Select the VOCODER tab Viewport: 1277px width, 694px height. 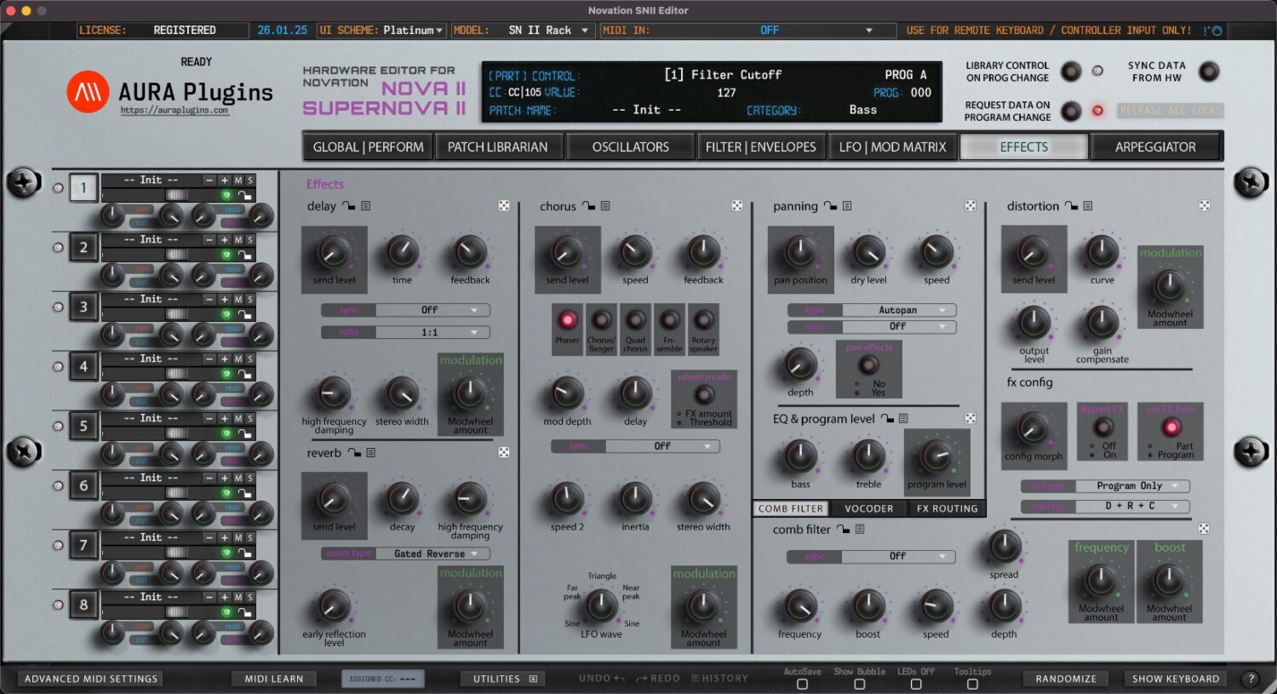click(x=868, y=508)
